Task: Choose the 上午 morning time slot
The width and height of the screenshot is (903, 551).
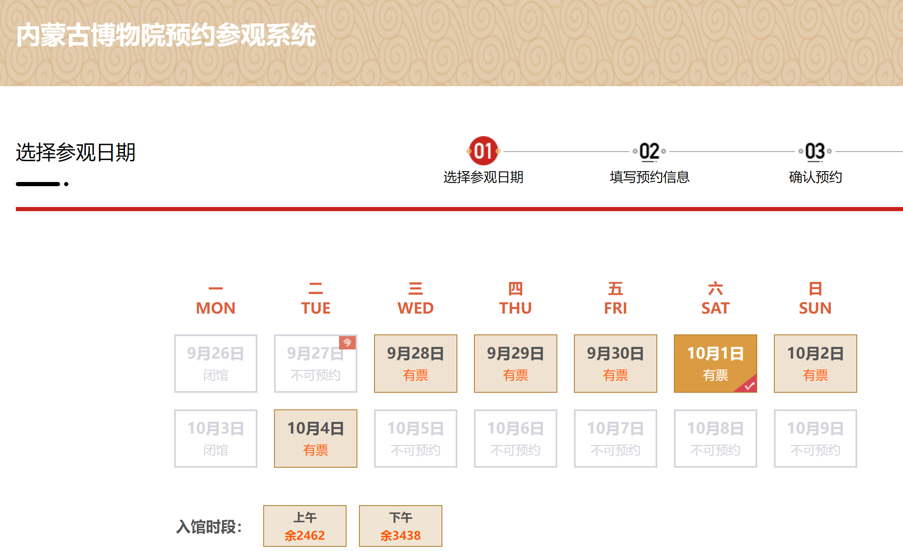Action: click(304, 526)
